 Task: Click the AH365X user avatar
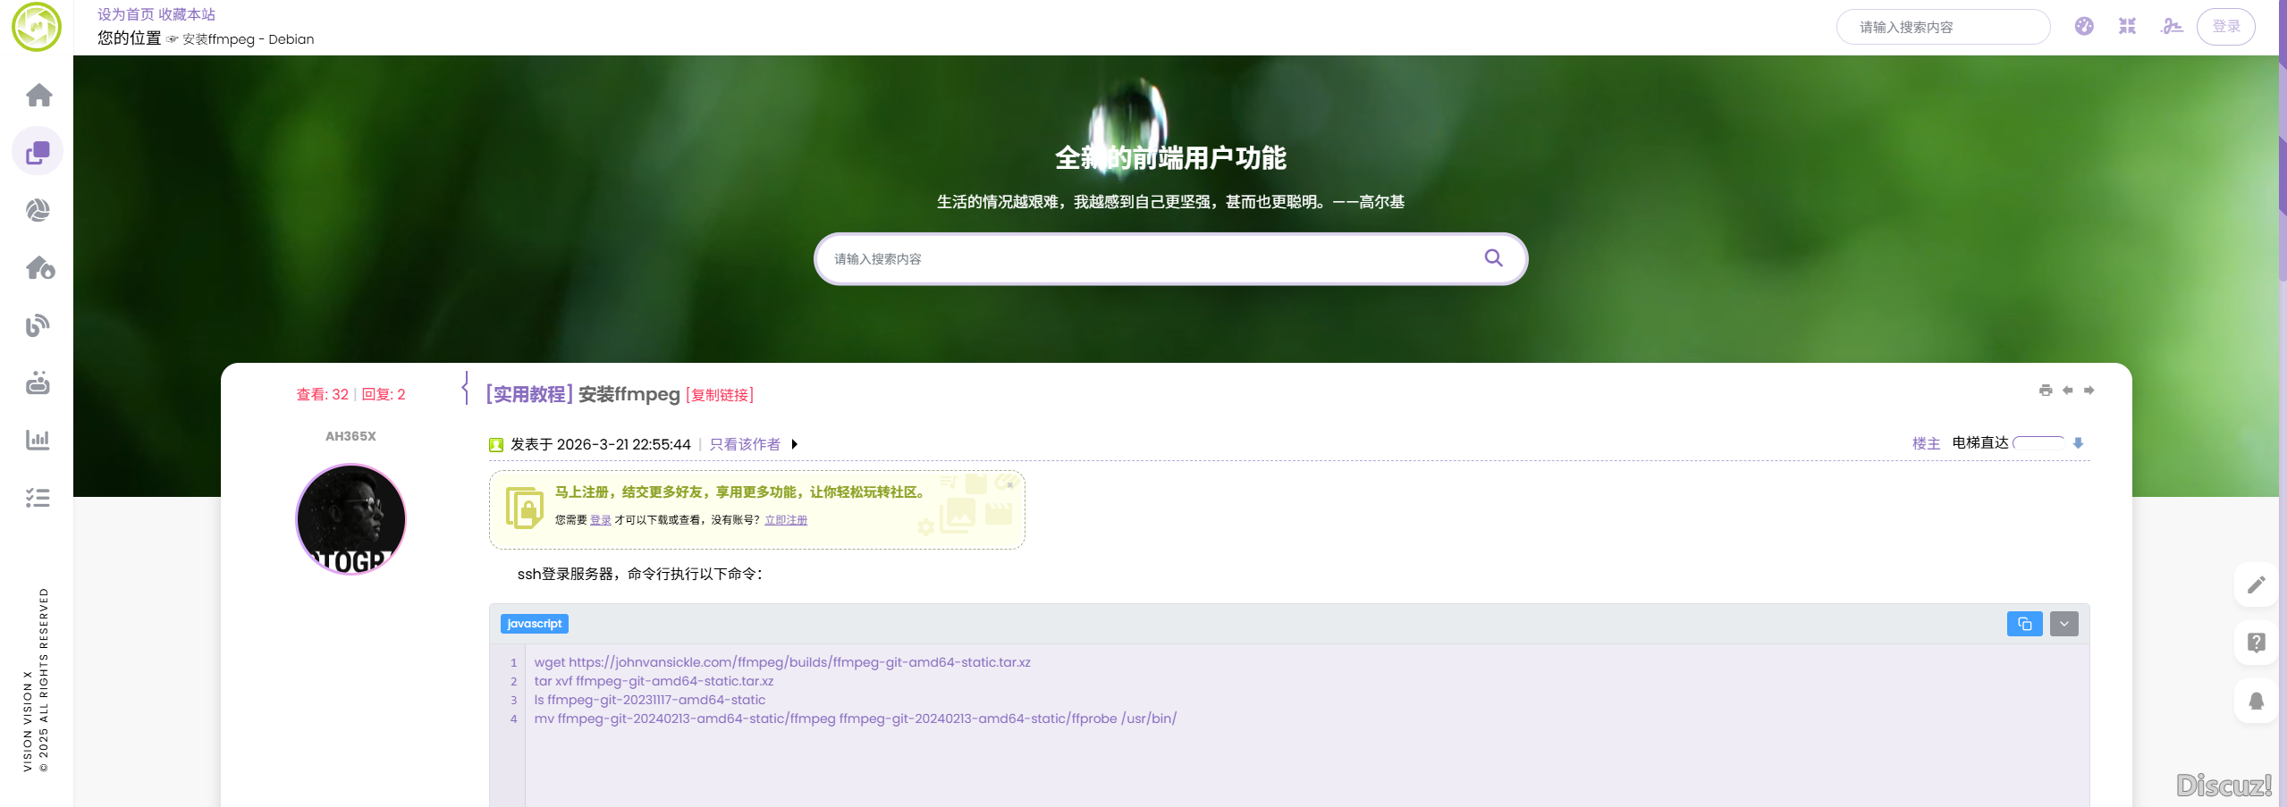point(350,518)
